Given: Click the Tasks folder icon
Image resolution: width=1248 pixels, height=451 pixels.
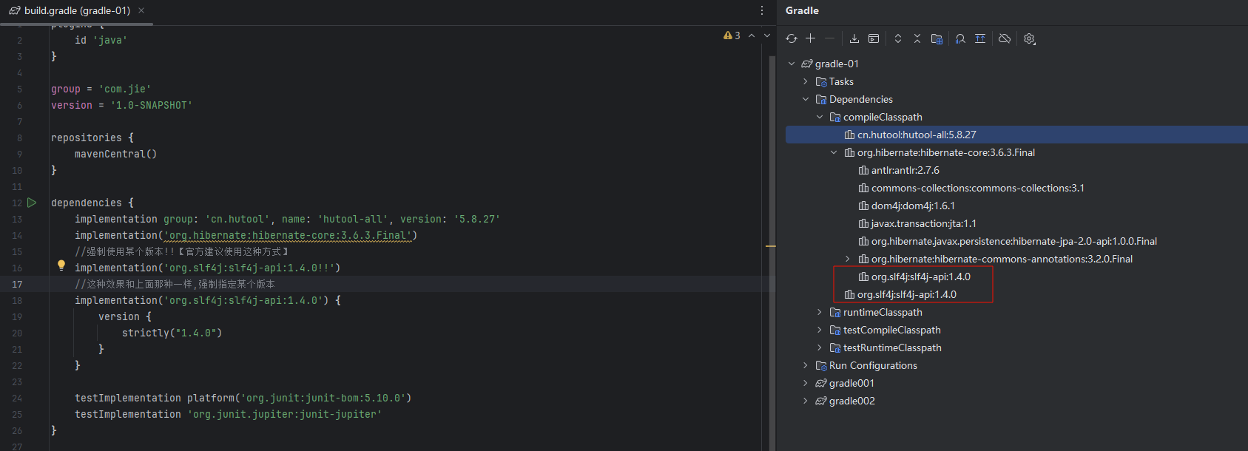Looking at the screenshot, I should pyautogui.click(x=821, y=81).
